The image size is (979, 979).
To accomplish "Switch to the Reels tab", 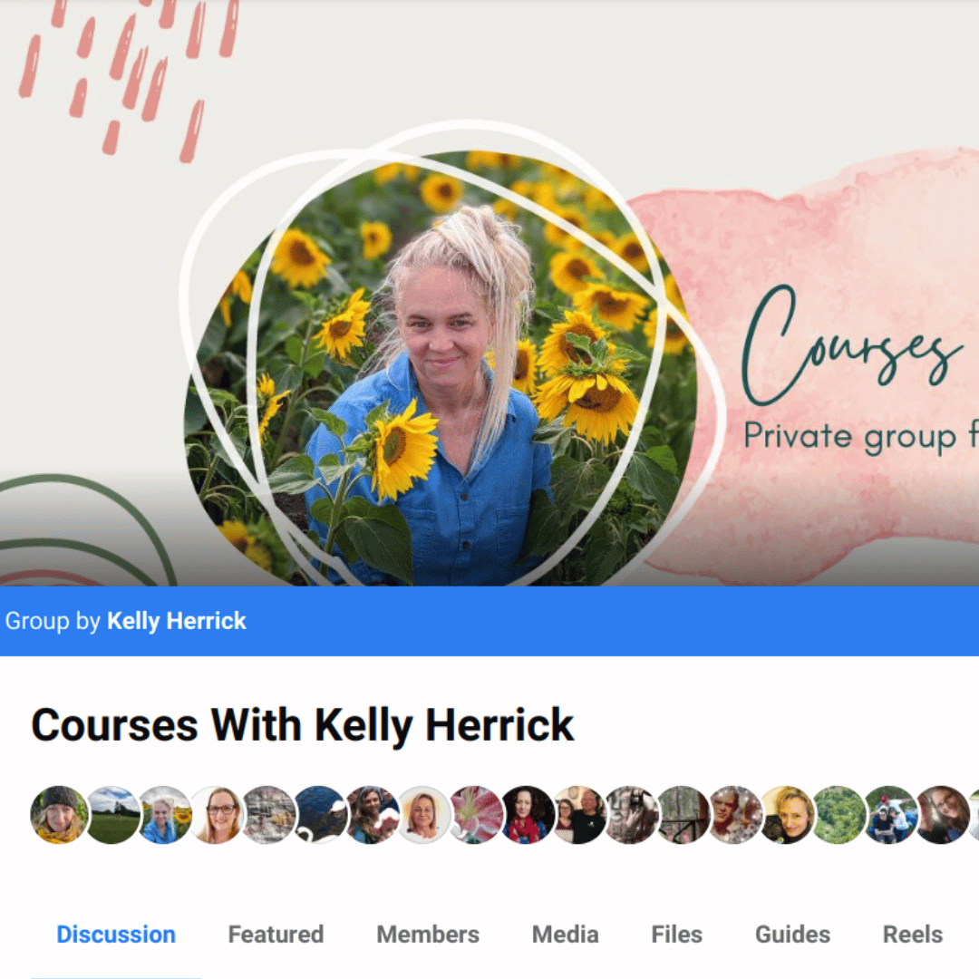I will tap(912, 934).
